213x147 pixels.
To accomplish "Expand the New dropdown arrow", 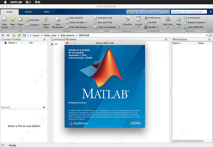I will 13,27.
